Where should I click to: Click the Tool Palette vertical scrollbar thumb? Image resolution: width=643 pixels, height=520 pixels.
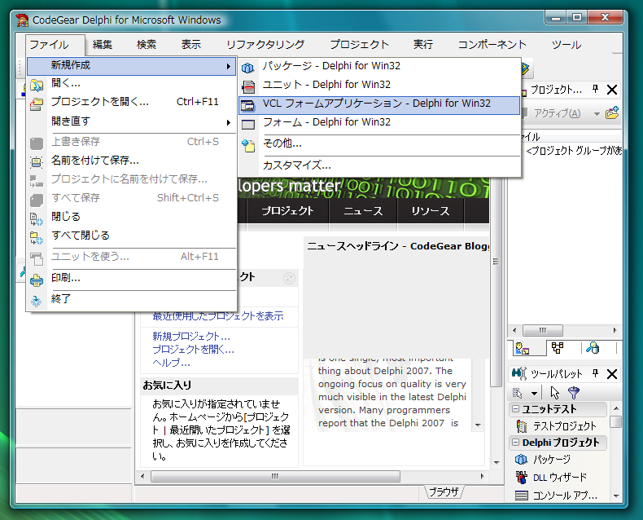click(615, 422)
